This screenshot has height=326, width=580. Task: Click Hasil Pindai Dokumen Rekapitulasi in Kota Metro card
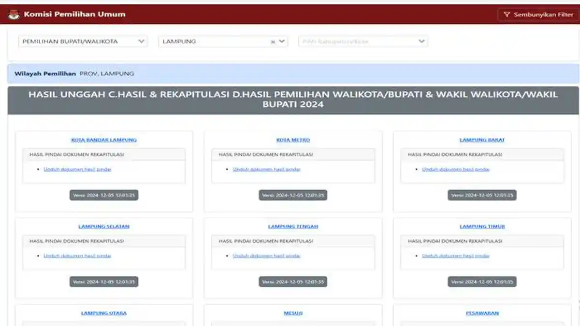click(266, 155)
